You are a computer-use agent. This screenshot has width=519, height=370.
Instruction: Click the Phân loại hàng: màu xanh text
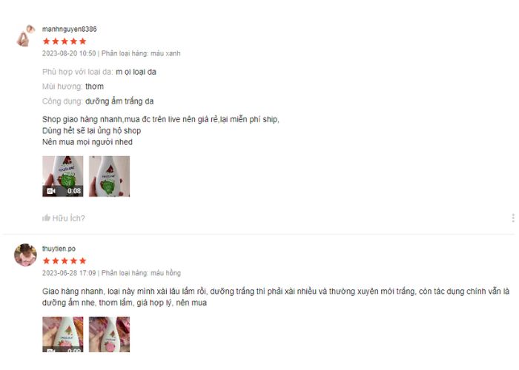tap(141, 53)
